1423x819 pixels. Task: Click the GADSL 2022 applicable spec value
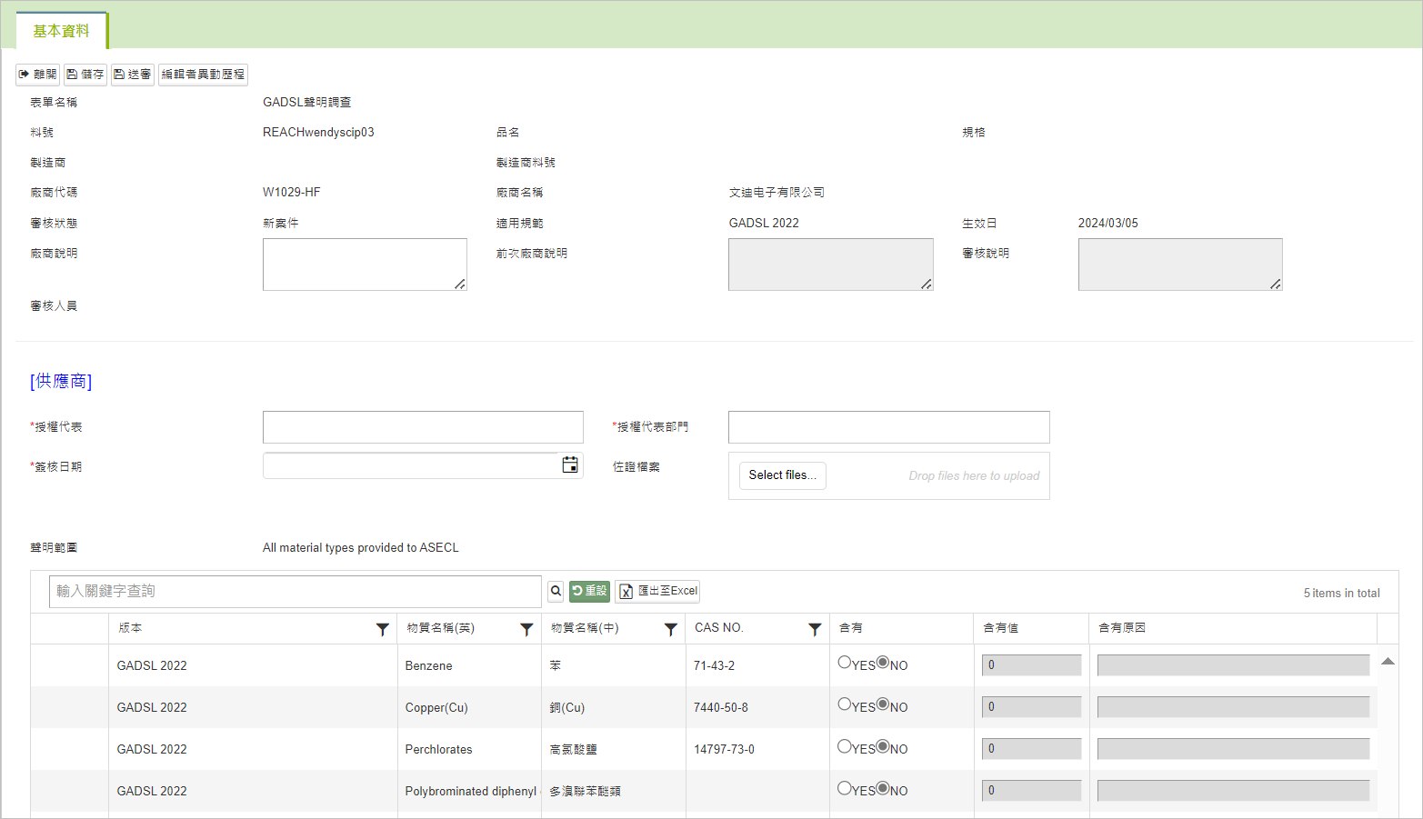click(x=764, y=223)
